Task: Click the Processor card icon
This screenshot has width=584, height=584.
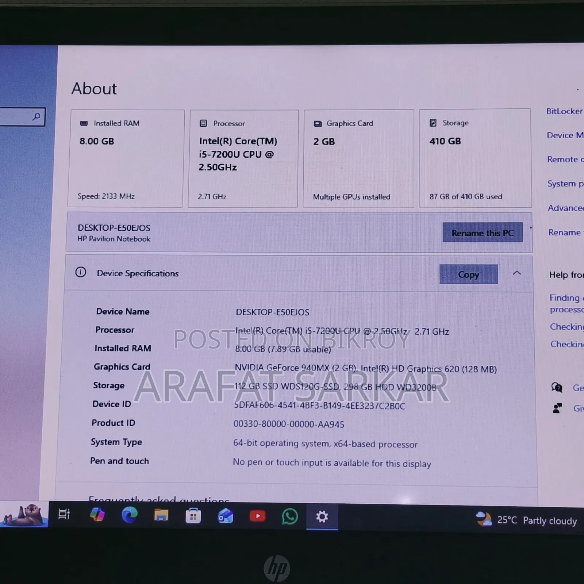Action: [203, 123]
